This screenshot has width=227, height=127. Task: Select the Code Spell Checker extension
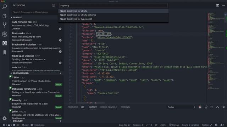click(36, 59)
